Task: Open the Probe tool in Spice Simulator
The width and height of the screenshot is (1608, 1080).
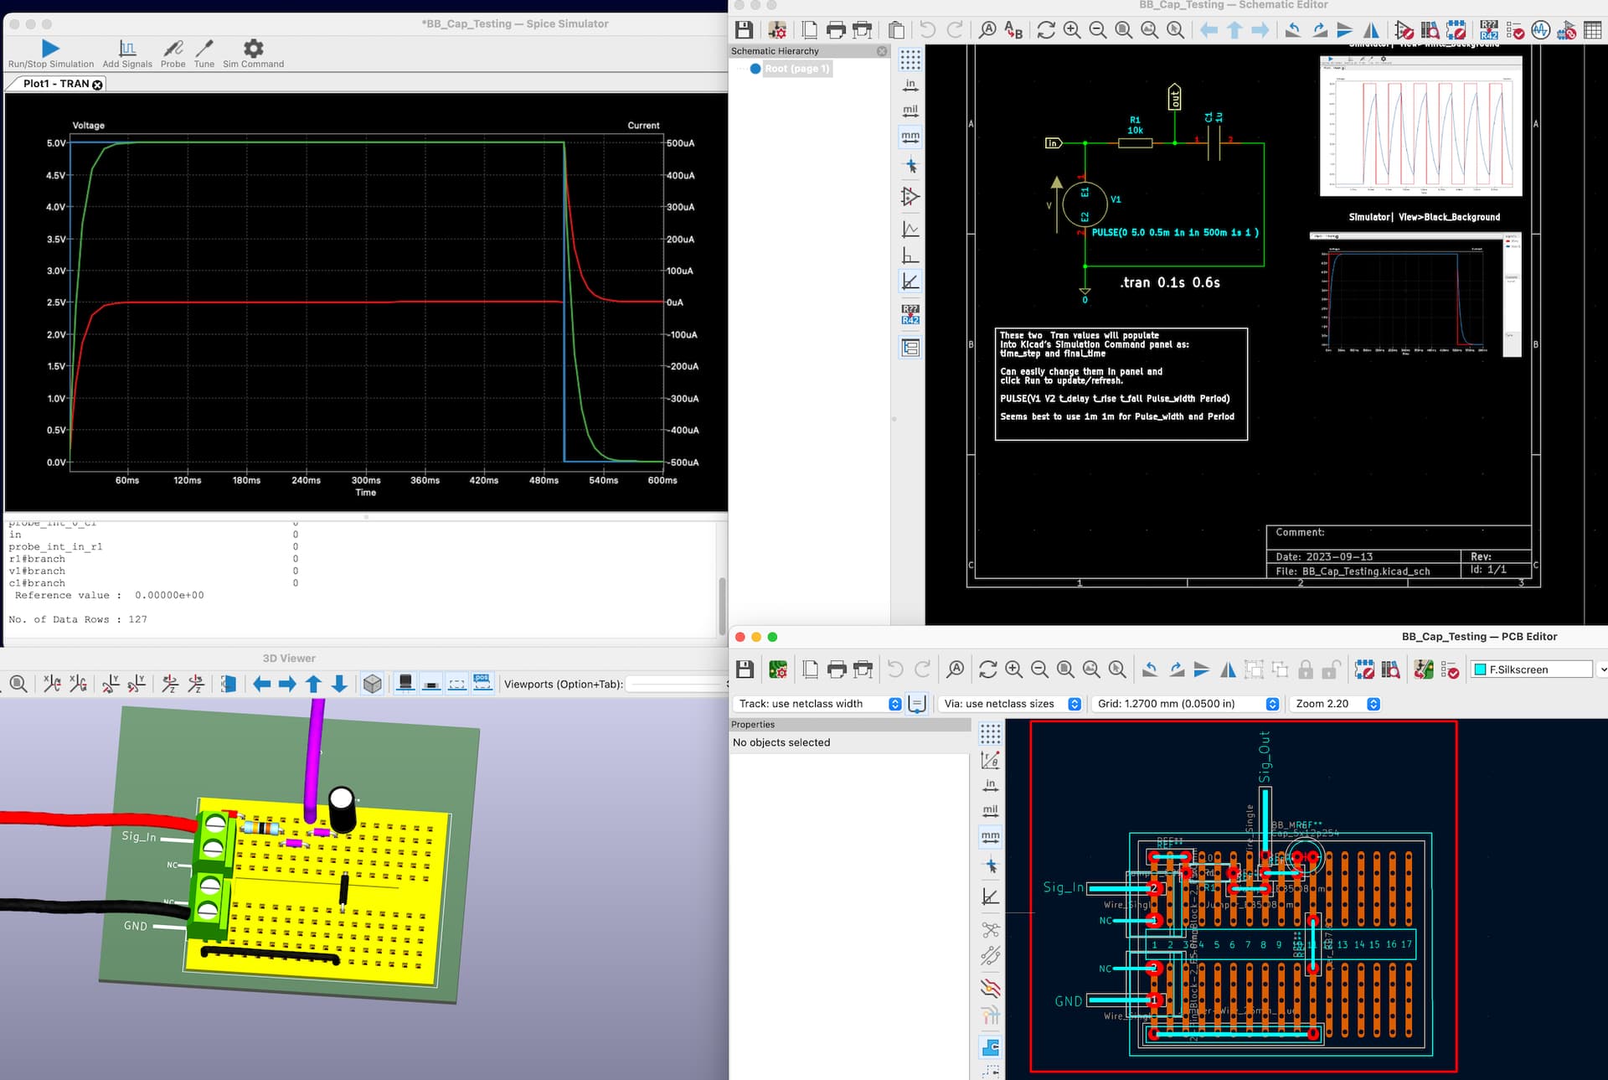Action: (x=173, y=49)
